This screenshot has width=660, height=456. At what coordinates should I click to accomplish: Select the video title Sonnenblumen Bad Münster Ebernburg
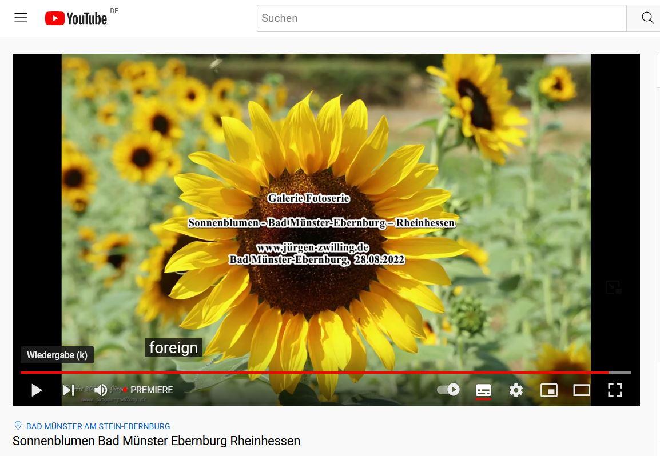pyautogui.click(x=156, y=441)
